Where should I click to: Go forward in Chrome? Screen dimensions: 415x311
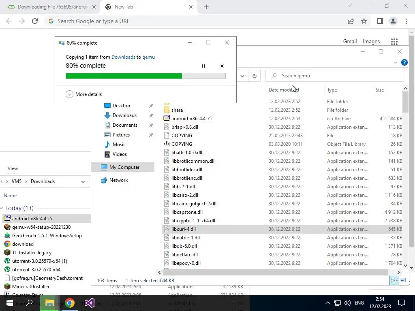coord(22,21)
